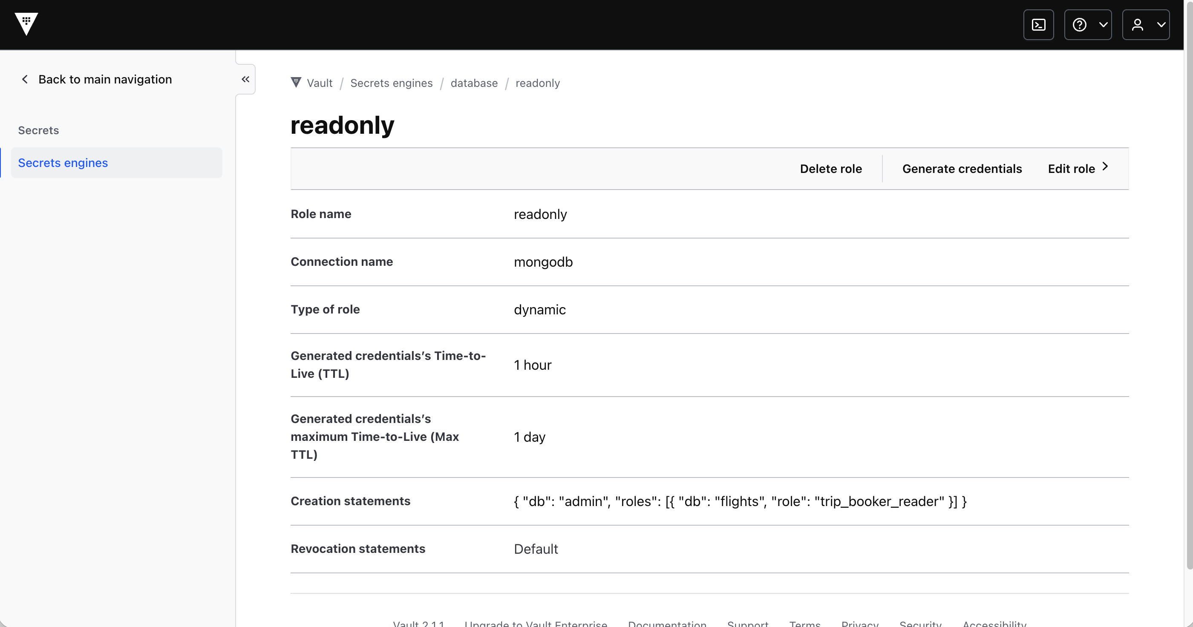Viewport: 1193px width, 627px height.
Task: Collapse the sidebar with double-chevron icon
Action: tap(245, 79)
